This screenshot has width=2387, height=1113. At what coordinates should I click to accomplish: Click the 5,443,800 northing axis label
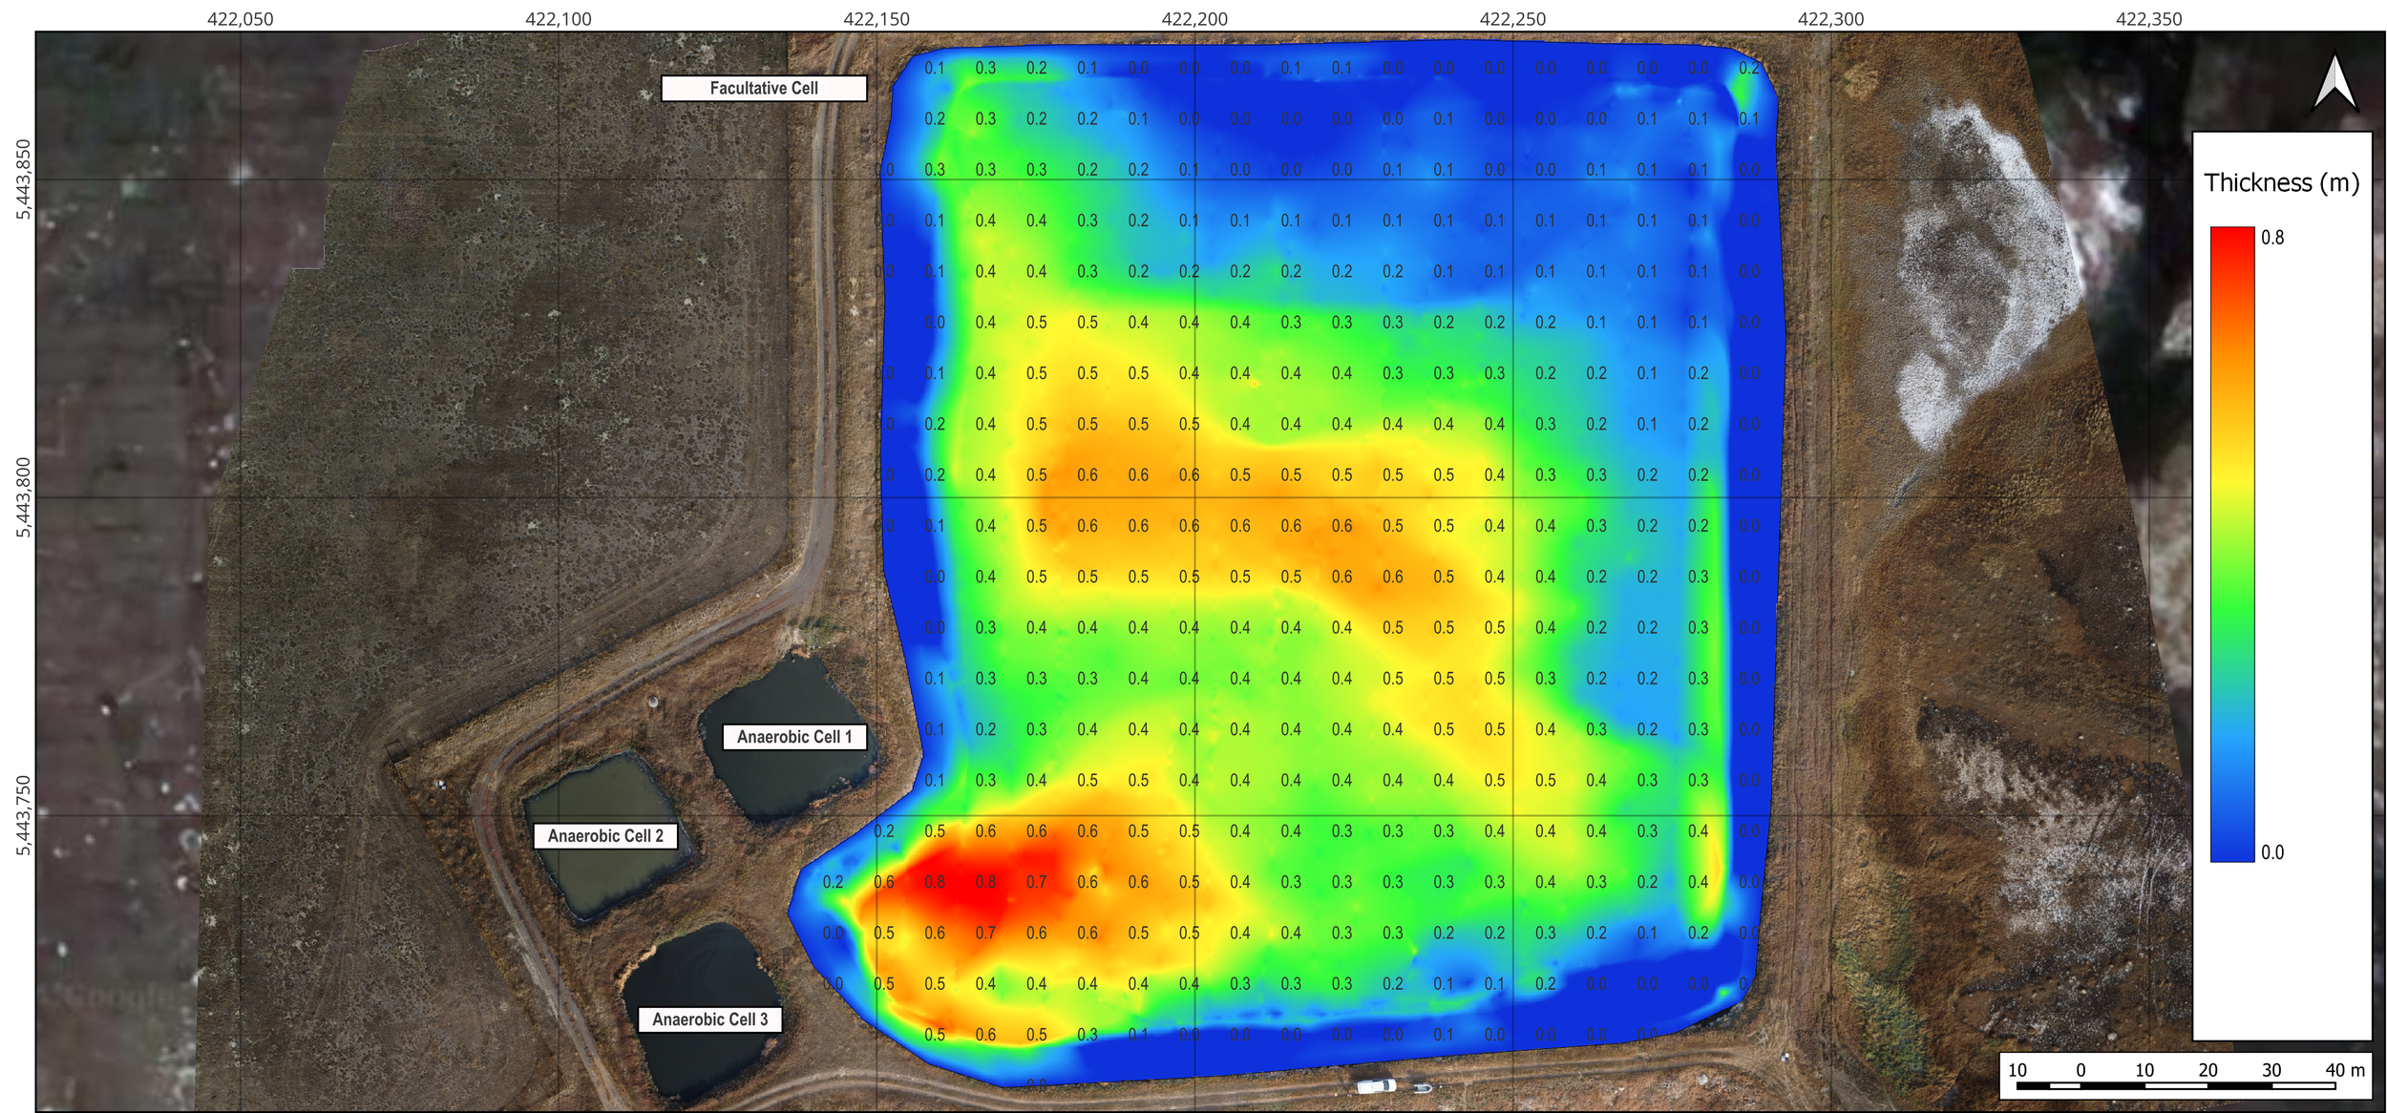point(24,497)
